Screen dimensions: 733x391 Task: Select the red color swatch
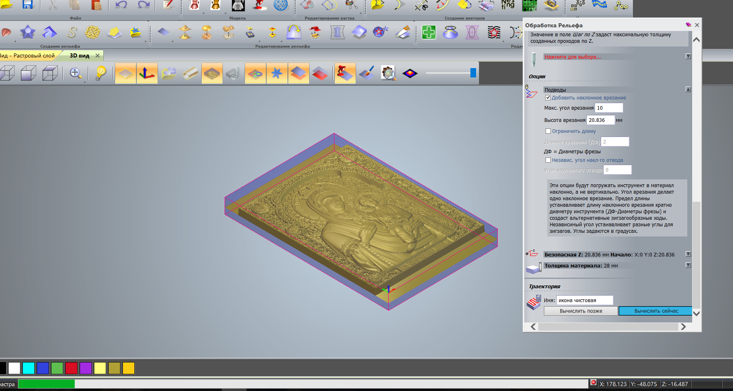[x=71, y=368]
